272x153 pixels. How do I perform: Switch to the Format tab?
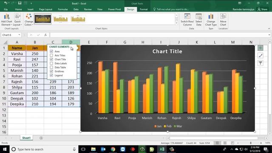pos(144,9)
